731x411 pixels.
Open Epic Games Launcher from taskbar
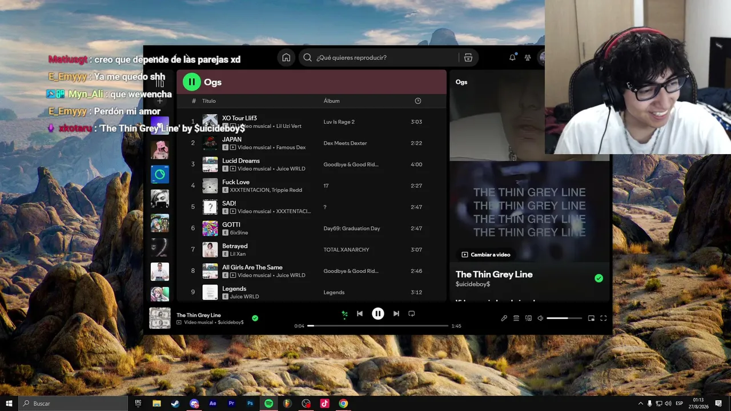point(138,404)
